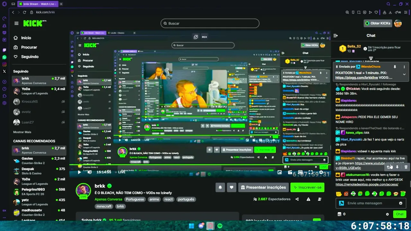Open the pinned message three-dot options
The height and width of the screenshot is (231, 411).
pos(404,67)
